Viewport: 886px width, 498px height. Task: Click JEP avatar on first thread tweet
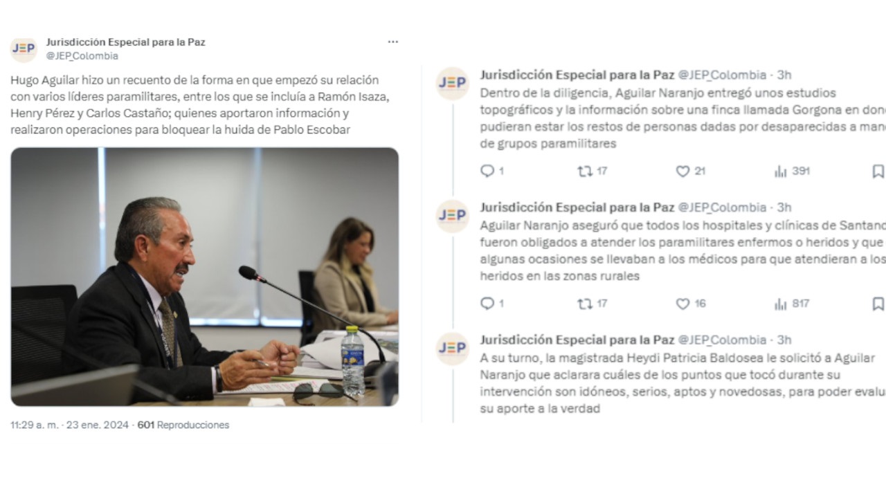(452, 84)
